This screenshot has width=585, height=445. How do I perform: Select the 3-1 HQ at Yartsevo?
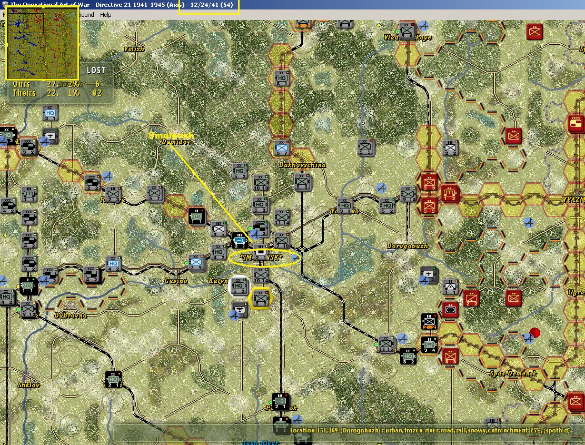click(x=345, y=206)
